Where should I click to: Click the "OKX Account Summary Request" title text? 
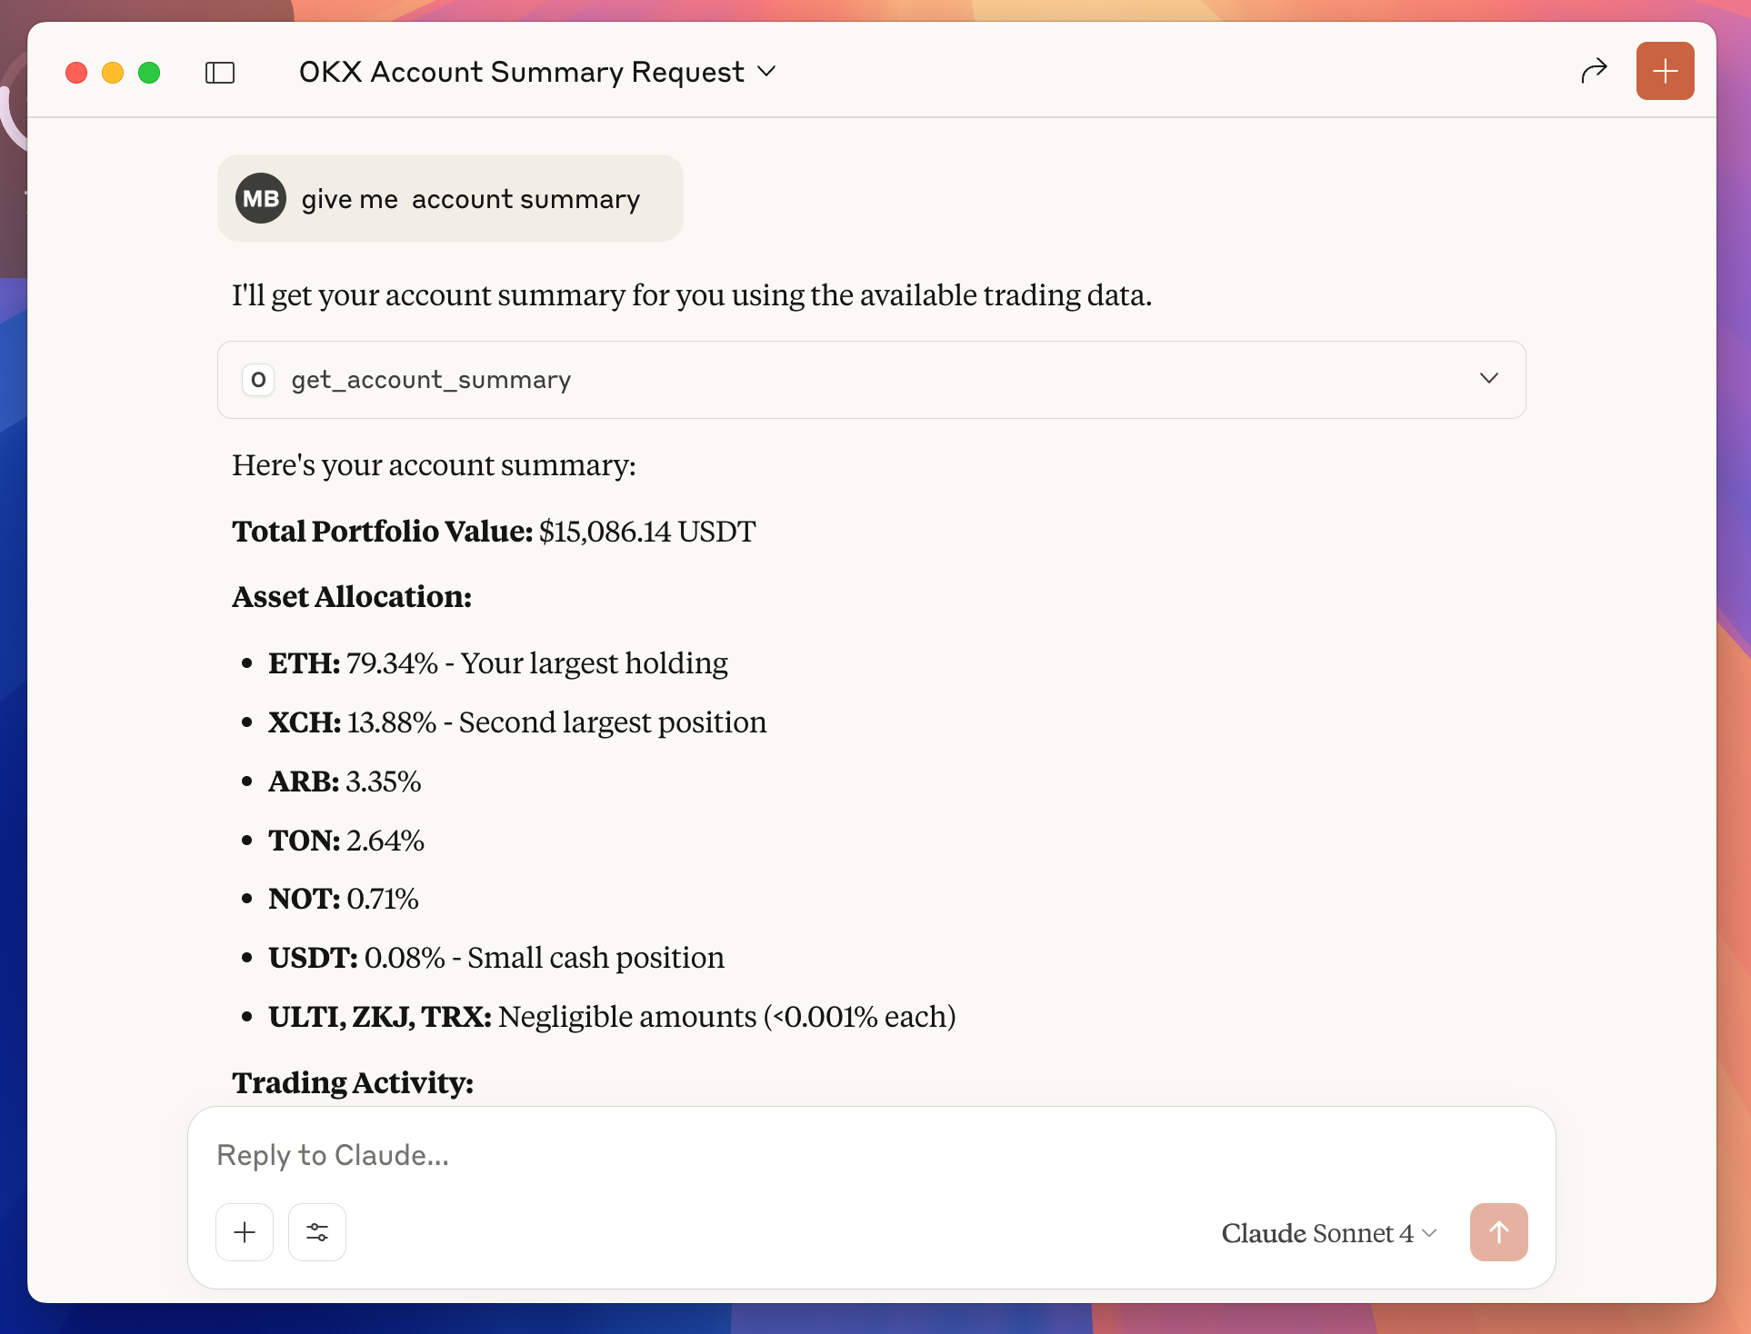point(521,72)
